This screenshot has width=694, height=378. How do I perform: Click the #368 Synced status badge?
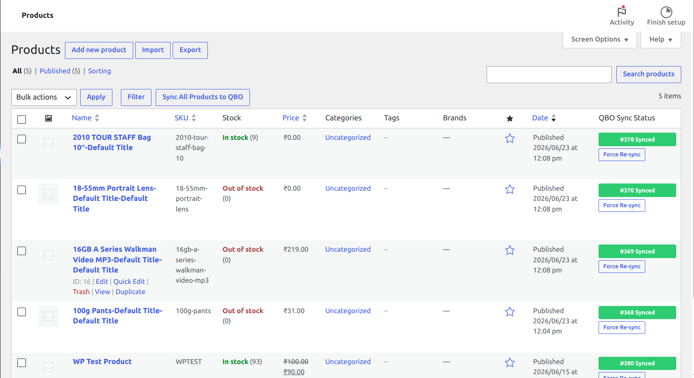637,312
